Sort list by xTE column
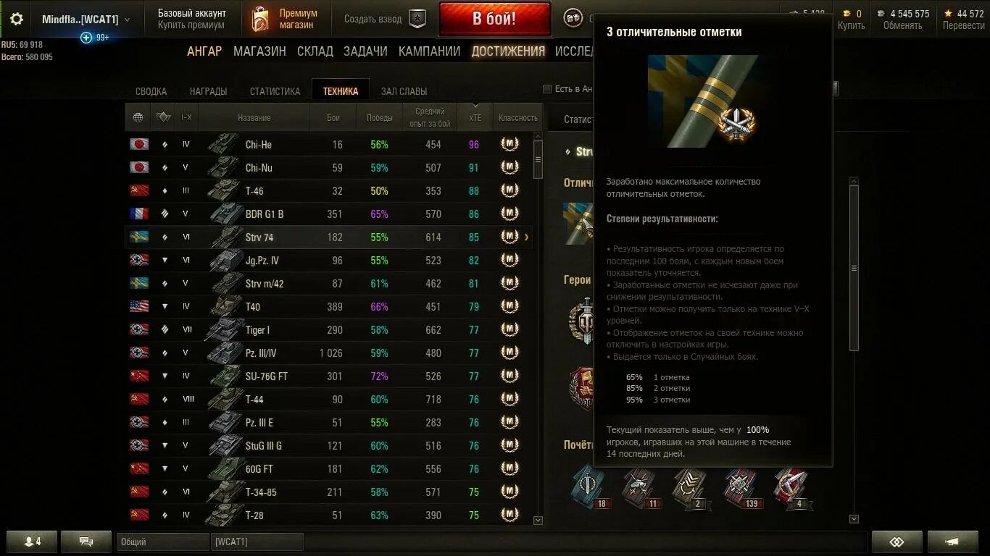The height and width of the screenshot is (556, 990). pyautogui.click(x=475, y=117)
